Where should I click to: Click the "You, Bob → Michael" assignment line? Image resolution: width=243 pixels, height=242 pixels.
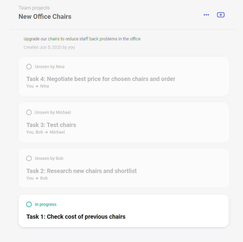(x=45, y=132)
